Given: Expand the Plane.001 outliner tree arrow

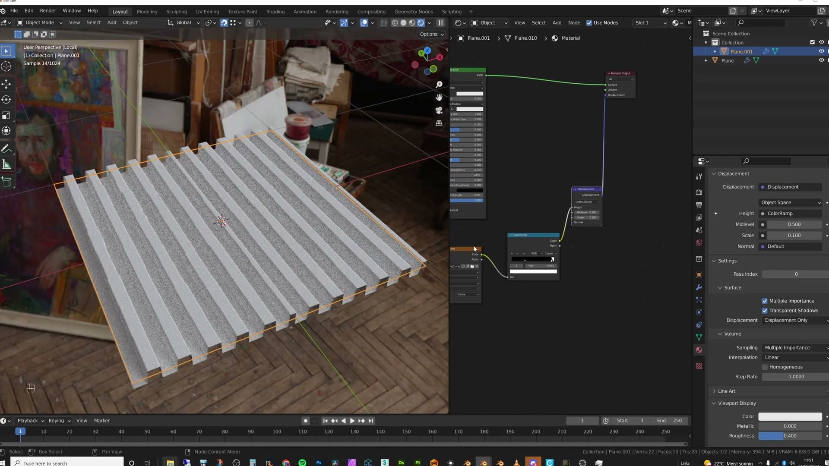Looking at the screenshot, I should pos(715,51).
